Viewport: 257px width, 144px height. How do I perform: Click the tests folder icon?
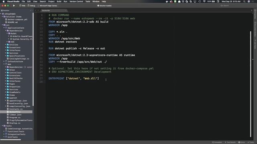4,126
